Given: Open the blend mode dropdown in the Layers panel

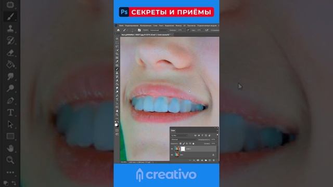Looking at the screenshot, I should 184,140.
